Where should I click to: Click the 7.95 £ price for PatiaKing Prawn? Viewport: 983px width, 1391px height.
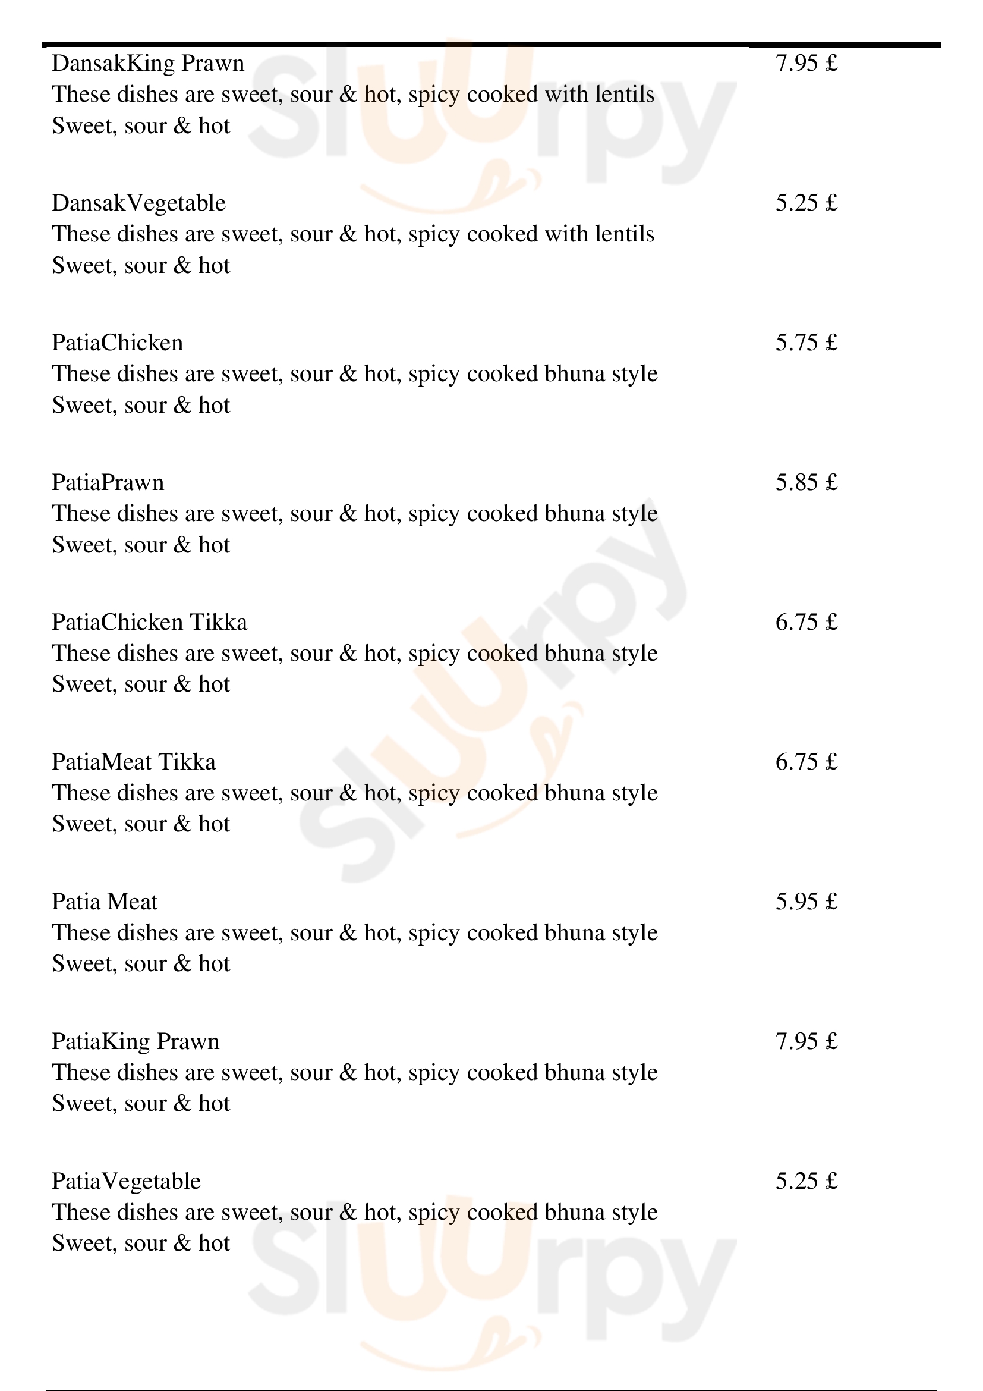coord(806,1041)
